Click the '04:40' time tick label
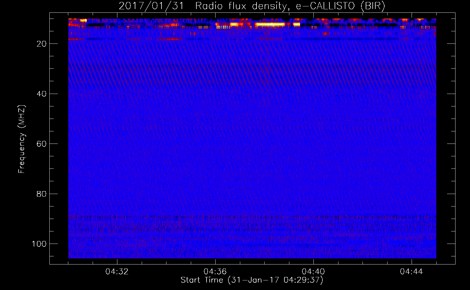470x290 pixels. (x=313, y=272)
